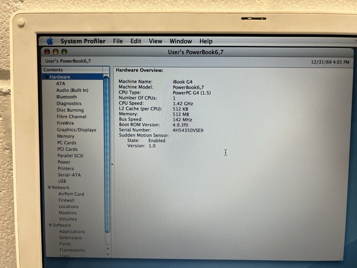Collapse the Network section
The height and width of the screenshot is (268, 357).
tap(49, 187)
